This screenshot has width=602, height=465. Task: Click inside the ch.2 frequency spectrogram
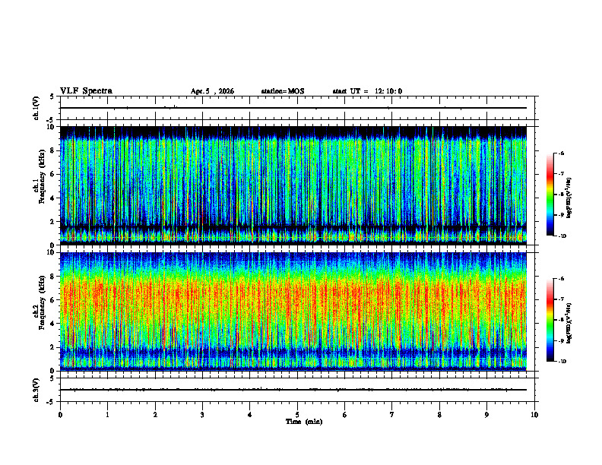293,312
